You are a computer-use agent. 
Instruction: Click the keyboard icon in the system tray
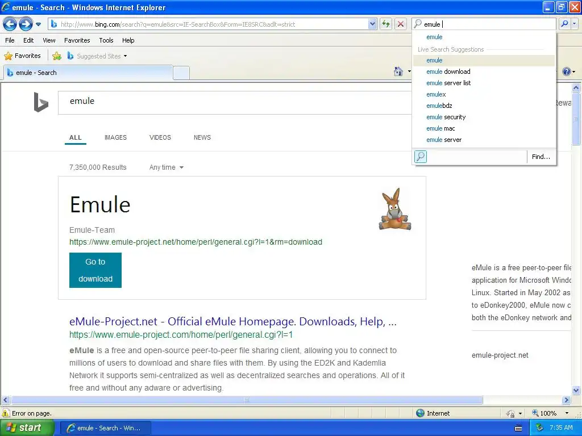pyautogui.click(x=518, y=428)
